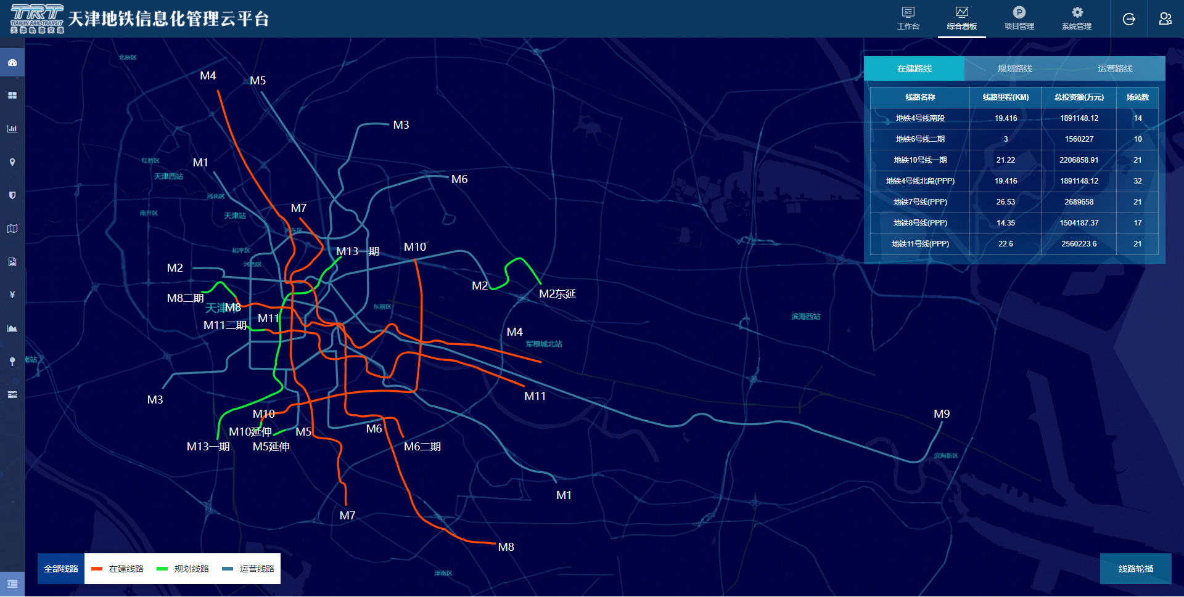
Task: Open the user accounts icon
Action: (x=1165, y=19)
